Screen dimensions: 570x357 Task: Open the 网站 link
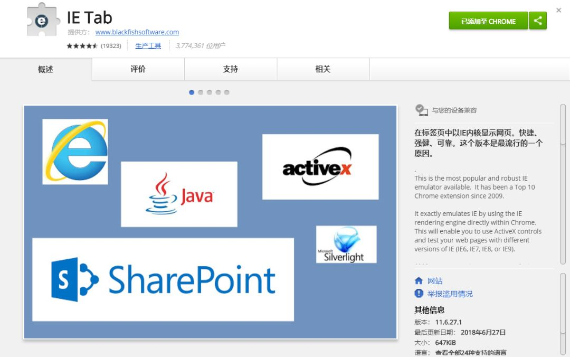[435, 280]
